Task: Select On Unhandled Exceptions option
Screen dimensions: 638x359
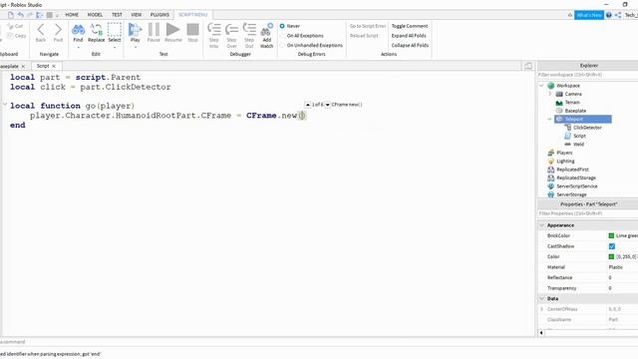Action: click(282, 46)
